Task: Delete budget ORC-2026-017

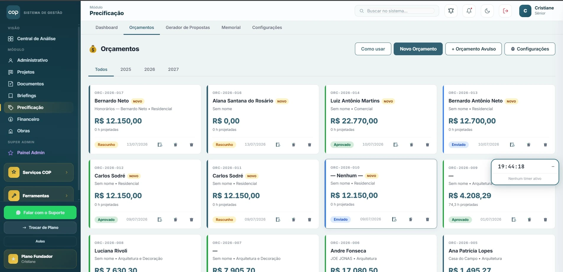Action: pyautogui.click(x=192, y=145)
